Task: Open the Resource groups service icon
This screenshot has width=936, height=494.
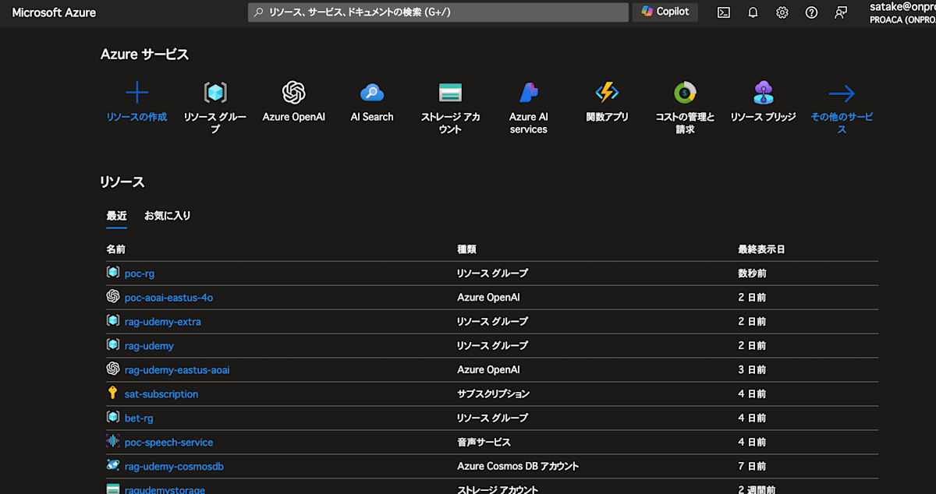Action: pos(215,93)
